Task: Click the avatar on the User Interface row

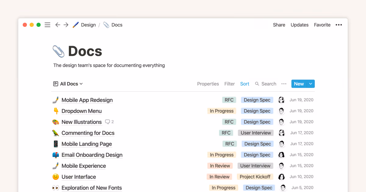Action: coord(281,176)
